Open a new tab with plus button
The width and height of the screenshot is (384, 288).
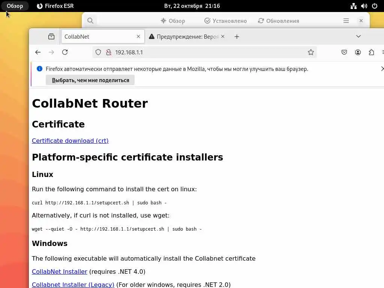pyautogui.click(x=237, y=37)
